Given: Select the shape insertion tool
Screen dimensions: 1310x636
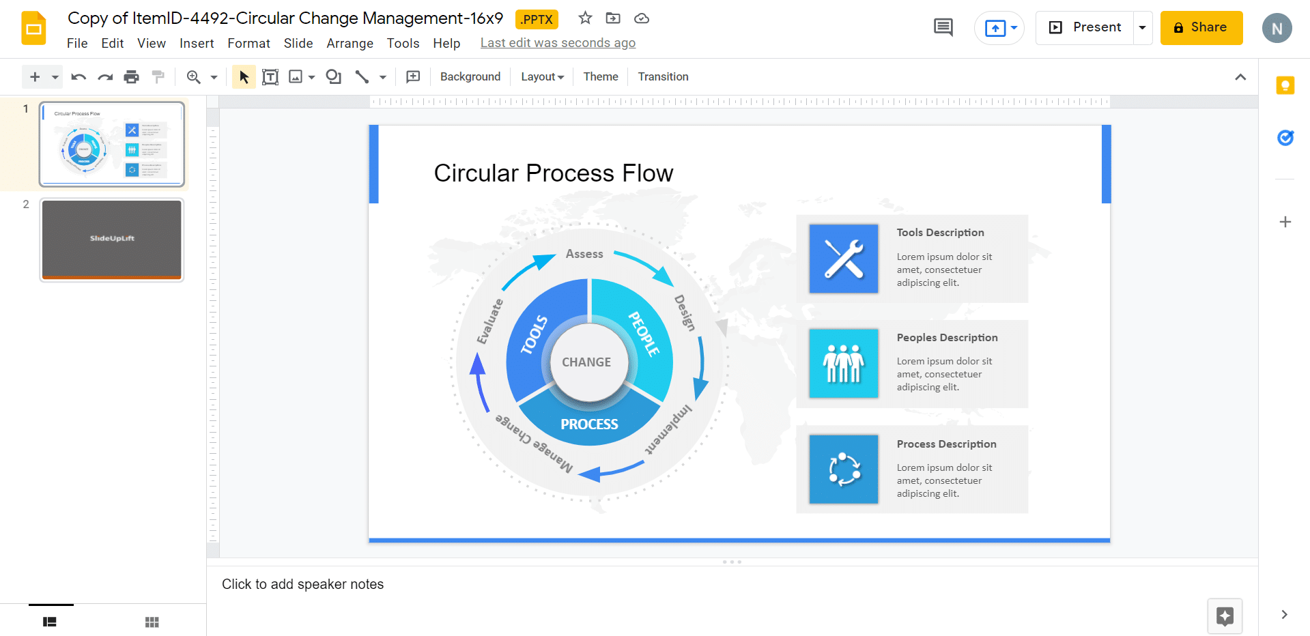Looking at the screenshot, I should coord(334,76).
